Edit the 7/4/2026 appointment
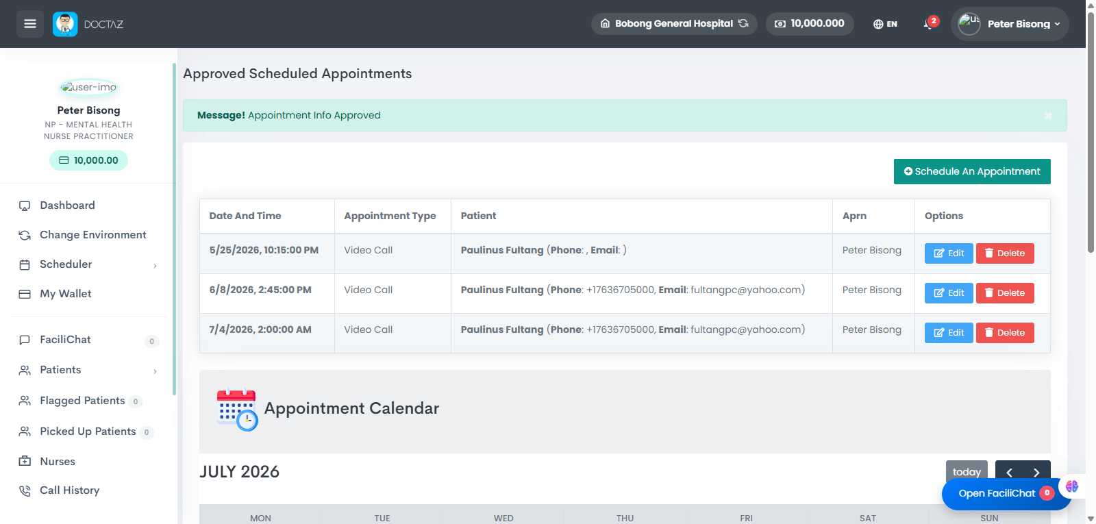Image resolution: width=1096 pixels, height=524 pixels. click(x=949, y=333)
